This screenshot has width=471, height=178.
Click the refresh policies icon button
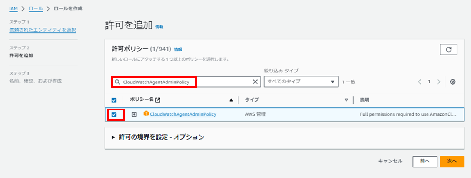point(448,50)
